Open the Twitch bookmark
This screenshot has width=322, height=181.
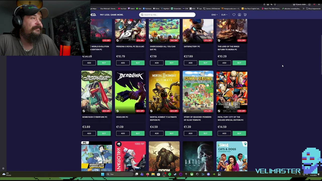131,9
